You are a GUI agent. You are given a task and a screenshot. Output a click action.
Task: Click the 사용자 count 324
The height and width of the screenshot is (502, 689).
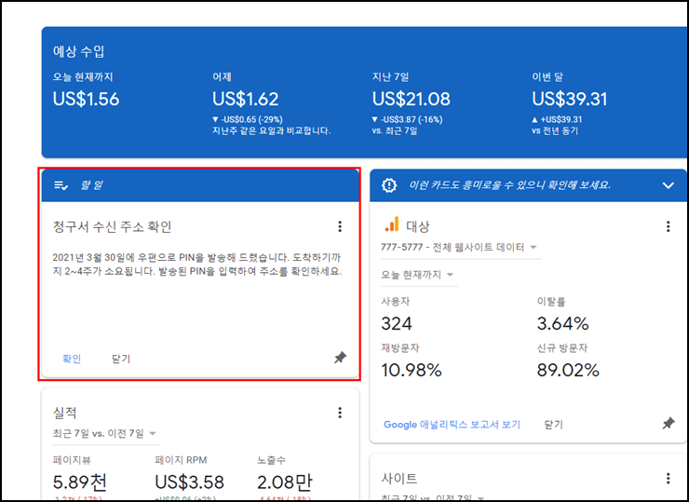point(397,324)
